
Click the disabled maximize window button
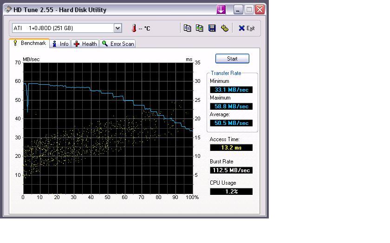click(249, 10)
